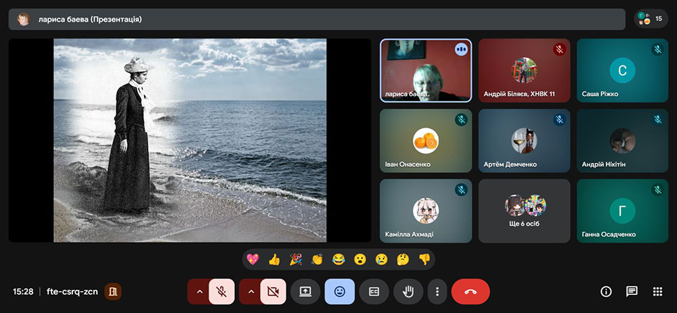This screenshot has height=313, width=677.
Task: Leave the call with red hang-up button
Action: tap(471, 291)
